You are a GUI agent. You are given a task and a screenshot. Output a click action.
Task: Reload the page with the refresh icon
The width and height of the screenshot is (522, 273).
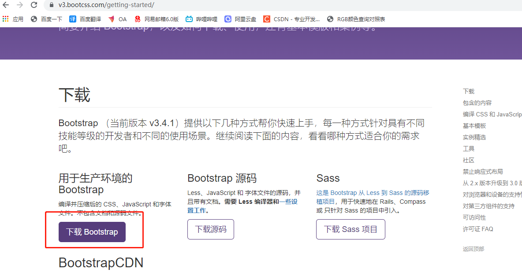pyautogui.click(x=34, y=5)
